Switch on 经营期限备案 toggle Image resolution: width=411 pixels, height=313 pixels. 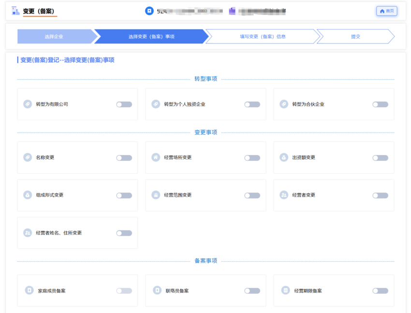(380, 291)
